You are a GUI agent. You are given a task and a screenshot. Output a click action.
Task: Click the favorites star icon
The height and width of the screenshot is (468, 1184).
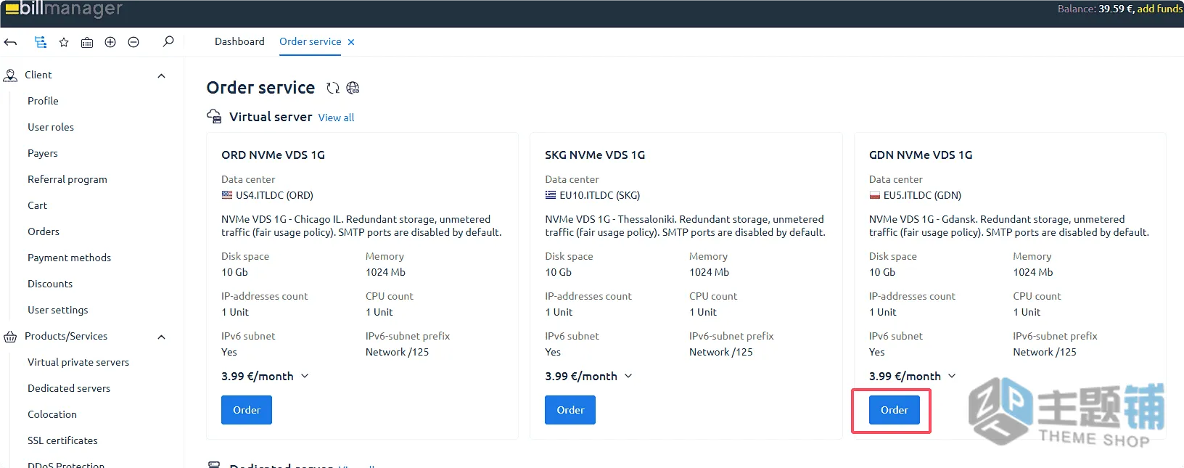pyautogui.click(x=64, y=42)
